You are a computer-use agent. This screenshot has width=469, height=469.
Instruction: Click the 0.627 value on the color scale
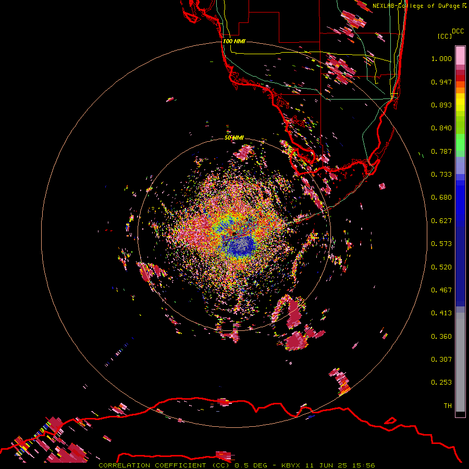coord(441,221)
